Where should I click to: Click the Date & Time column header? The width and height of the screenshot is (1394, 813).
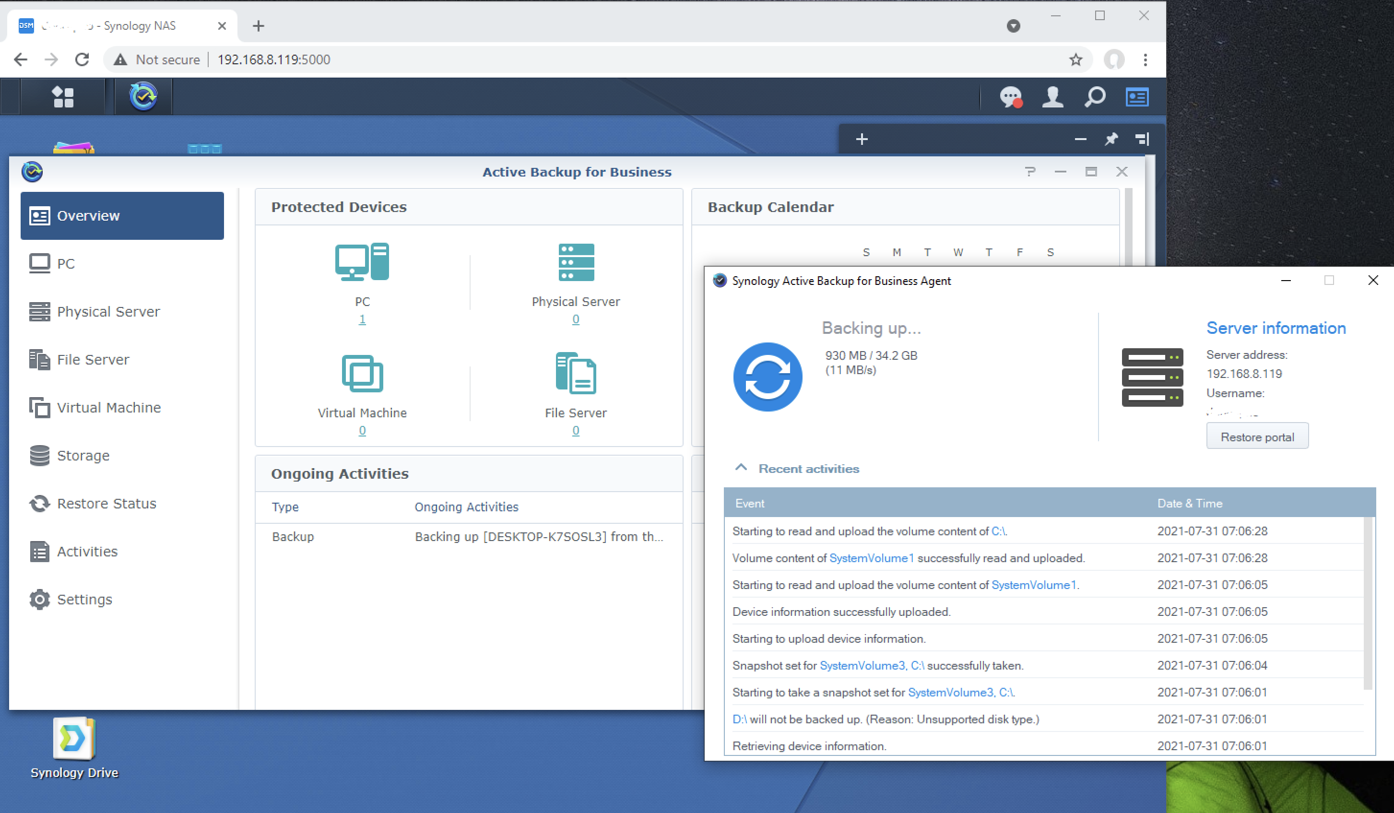[x=1189, y=503]
